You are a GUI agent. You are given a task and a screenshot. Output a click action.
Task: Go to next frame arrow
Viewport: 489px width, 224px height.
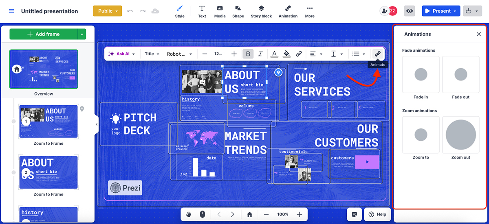(x=233, y=214)
